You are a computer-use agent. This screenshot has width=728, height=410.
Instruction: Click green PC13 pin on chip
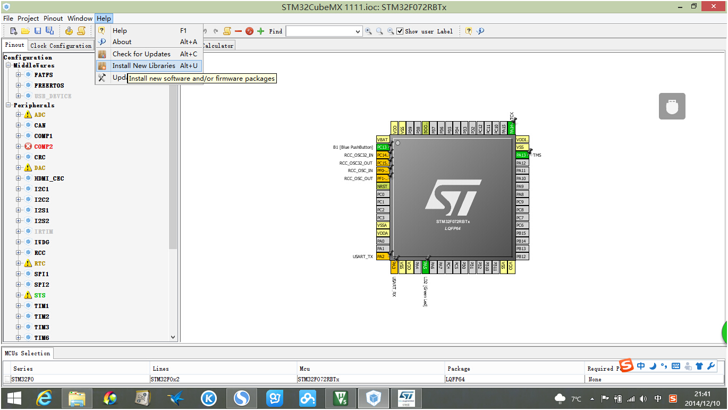tap(383, 147)
